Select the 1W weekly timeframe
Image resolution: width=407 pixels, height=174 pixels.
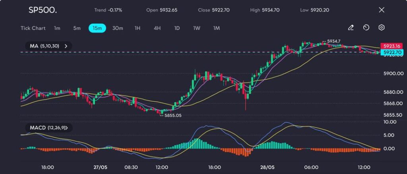(x=197, y=28)
